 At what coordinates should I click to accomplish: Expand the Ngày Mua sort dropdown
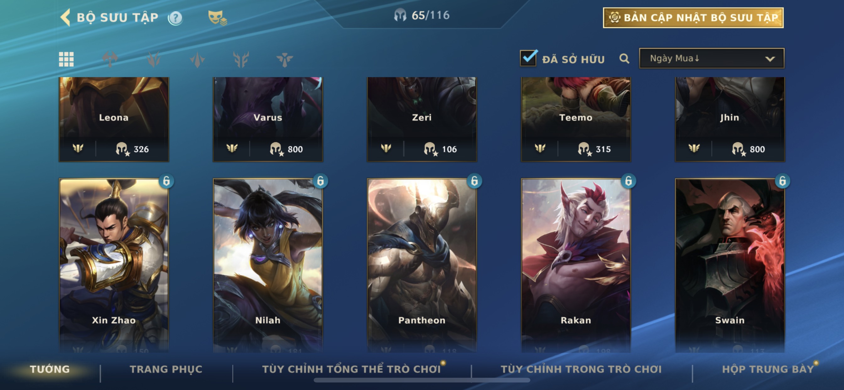711,58
